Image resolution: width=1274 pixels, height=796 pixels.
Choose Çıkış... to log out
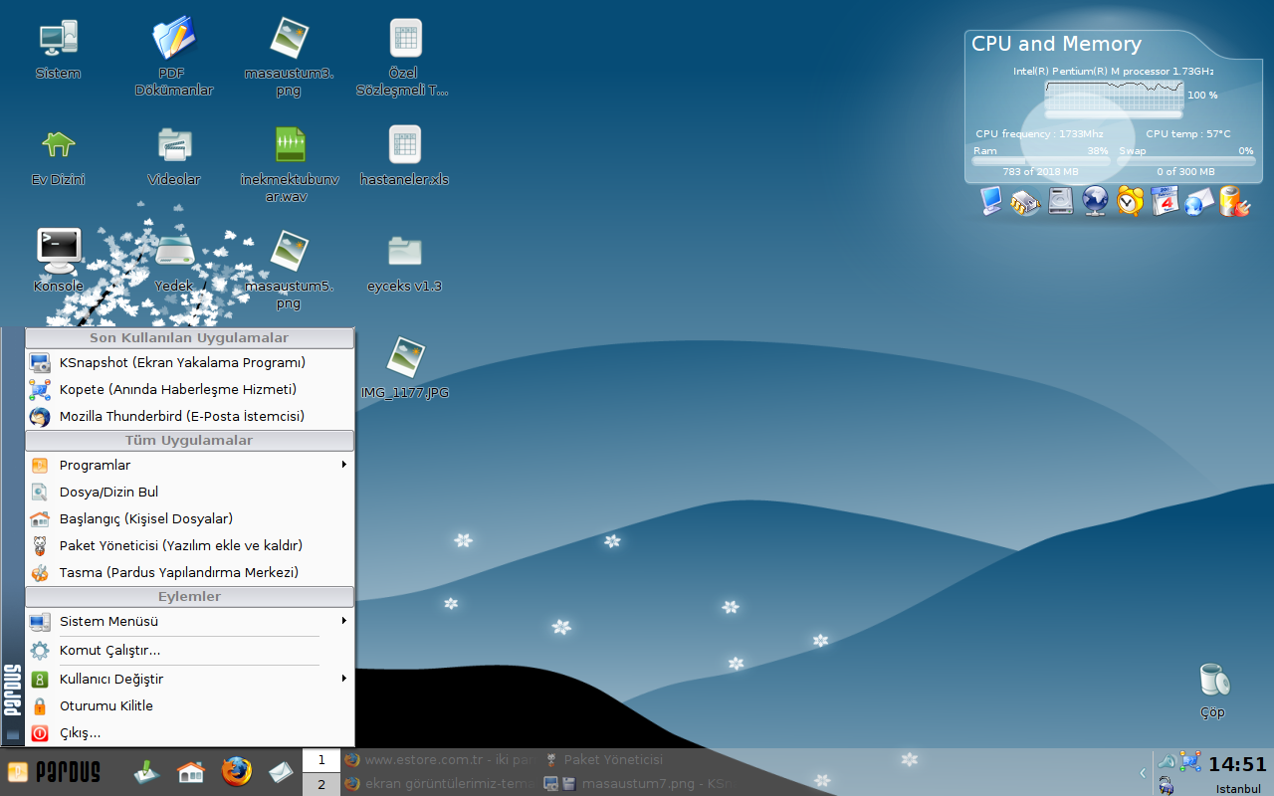[x=190, y=732]
